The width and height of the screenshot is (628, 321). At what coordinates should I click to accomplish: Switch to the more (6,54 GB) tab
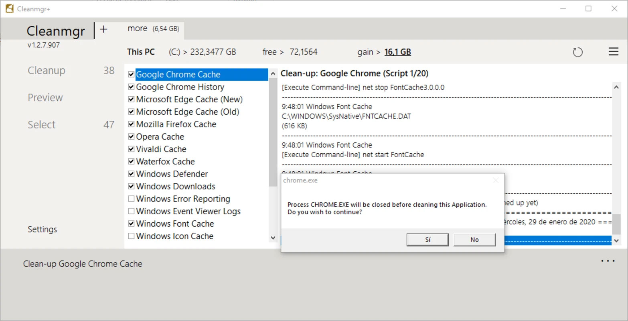point(153,29)
